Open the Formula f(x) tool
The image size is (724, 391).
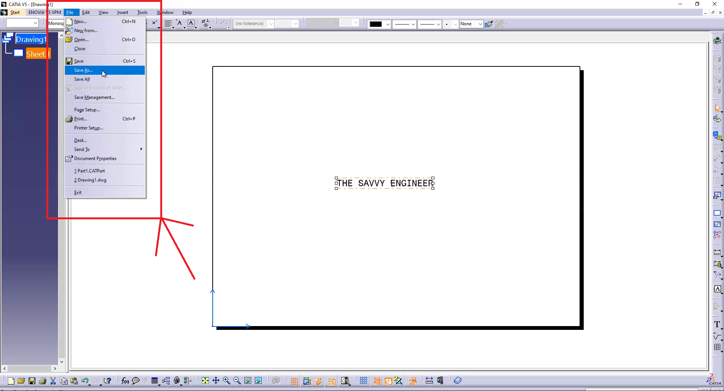coord(125,380)
